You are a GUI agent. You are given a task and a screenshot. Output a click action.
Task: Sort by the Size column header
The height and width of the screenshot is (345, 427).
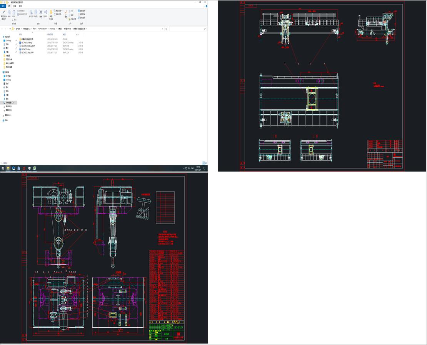coord(77,35)
